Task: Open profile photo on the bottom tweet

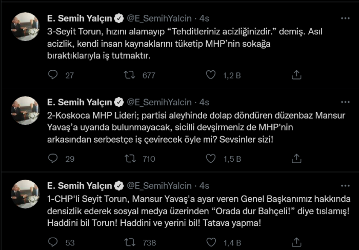Action: coord(25,194)
